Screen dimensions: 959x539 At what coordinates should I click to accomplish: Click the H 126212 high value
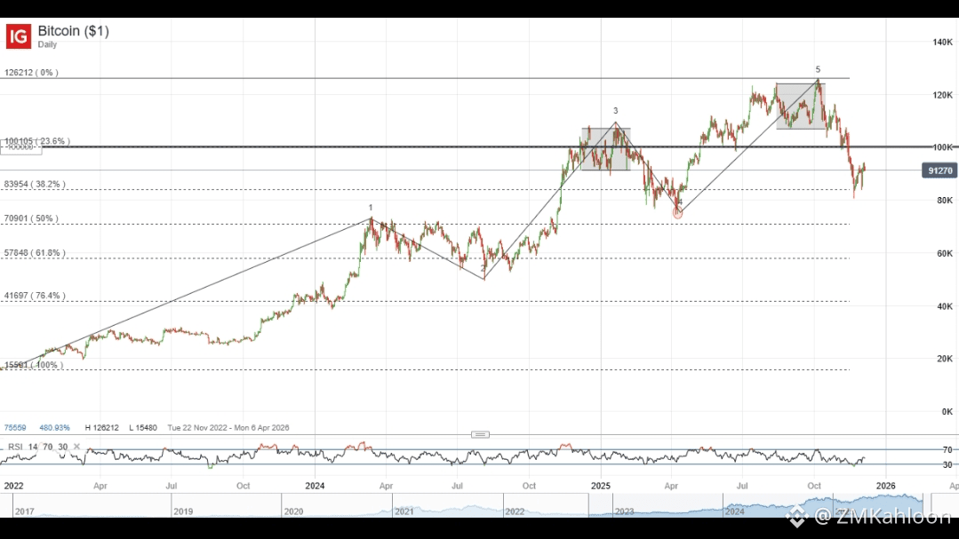(101, 428)
